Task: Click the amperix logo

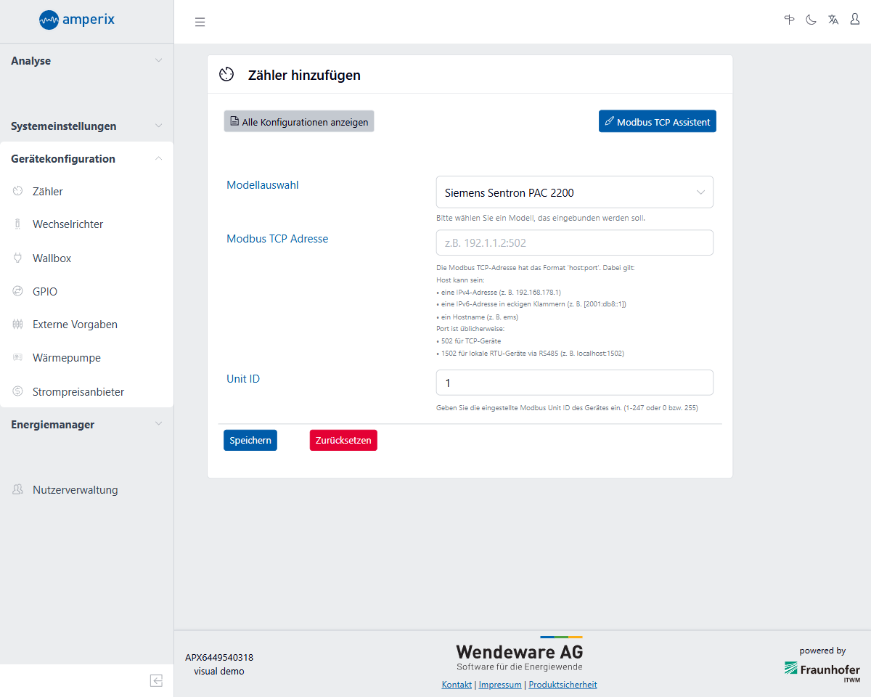Action: 77,20
